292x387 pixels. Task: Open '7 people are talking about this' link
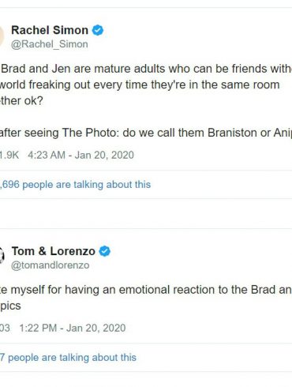[68, 357]
